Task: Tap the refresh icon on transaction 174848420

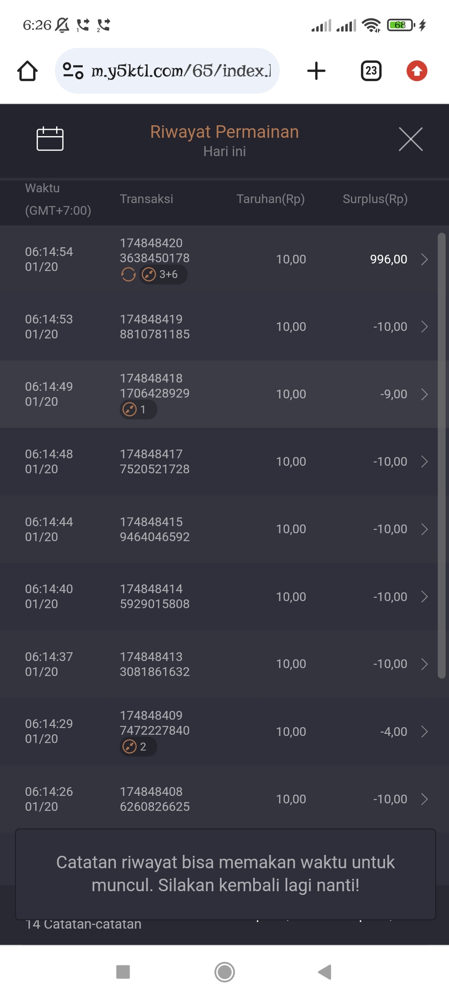Action: [128, 275]
